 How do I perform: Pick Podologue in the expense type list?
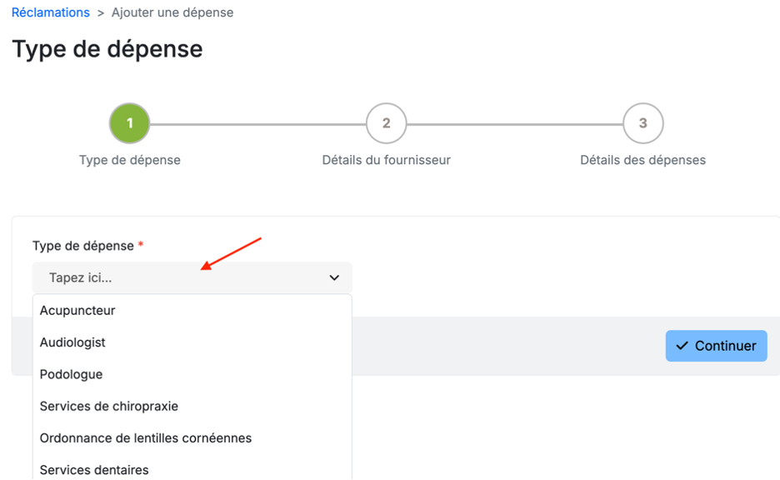pyautogui.click(x=72, y=374)
